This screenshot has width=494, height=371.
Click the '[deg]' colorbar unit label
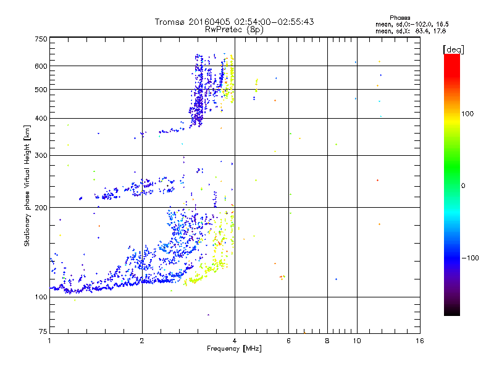coord(453,49)
